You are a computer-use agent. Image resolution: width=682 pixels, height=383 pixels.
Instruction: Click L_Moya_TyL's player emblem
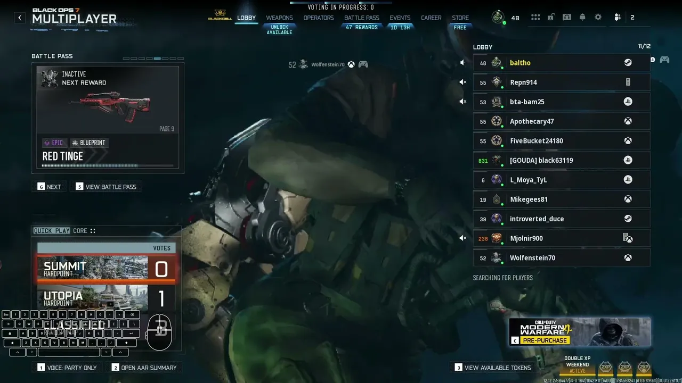pos(497,180)
